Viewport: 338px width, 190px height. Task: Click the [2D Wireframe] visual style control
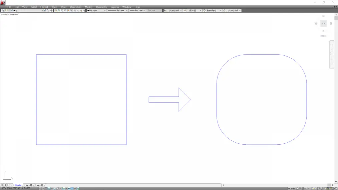click(13, 14)
